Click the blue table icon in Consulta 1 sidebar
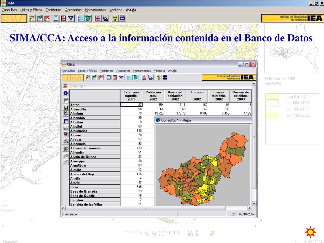This screenshot has height=243, width=324. pyautogui.click(x=66, y=121)
